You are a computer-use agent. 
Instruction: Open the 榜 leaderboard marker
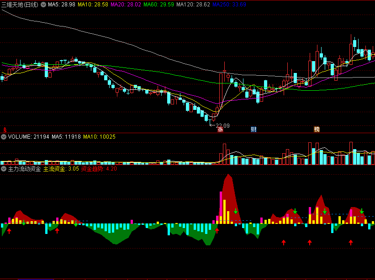(x=317, y=130)
